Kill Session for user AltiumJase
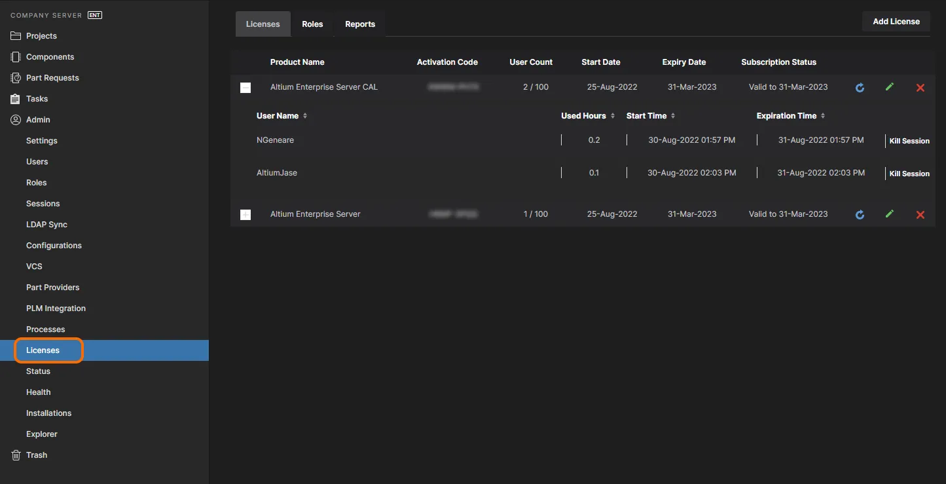Screen dimensions: 946x484 click(909, 174)
